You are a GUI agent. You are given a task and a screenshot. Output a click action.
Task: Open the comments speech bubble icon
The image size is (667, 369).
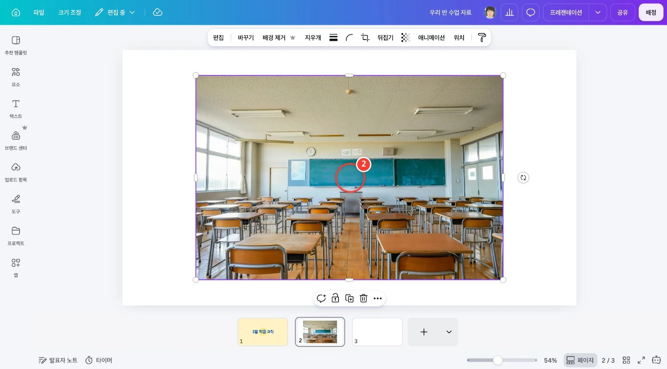click(x=531, y=13)
